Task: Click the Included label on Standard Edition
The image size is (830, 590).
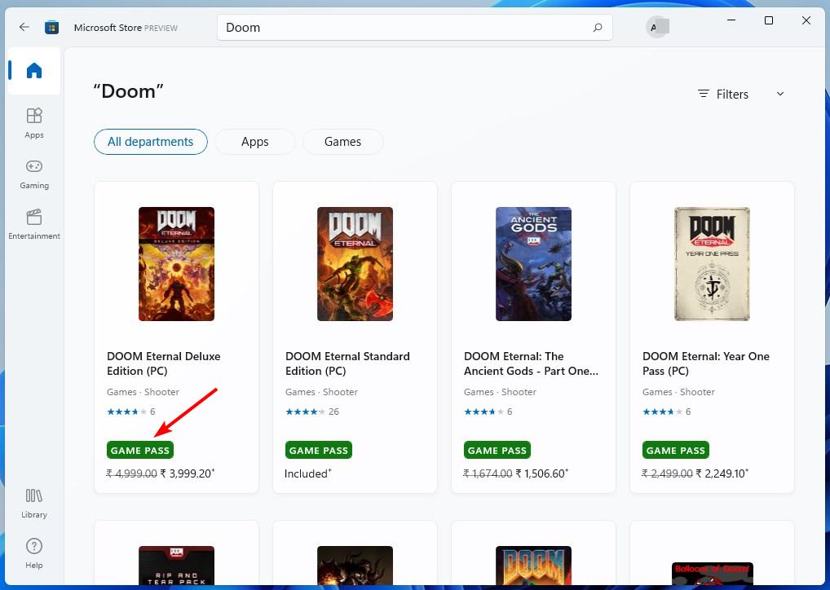Action: [x=307, y=473]
